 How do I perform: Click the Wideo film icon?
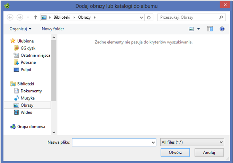click(x=16, y=112)
